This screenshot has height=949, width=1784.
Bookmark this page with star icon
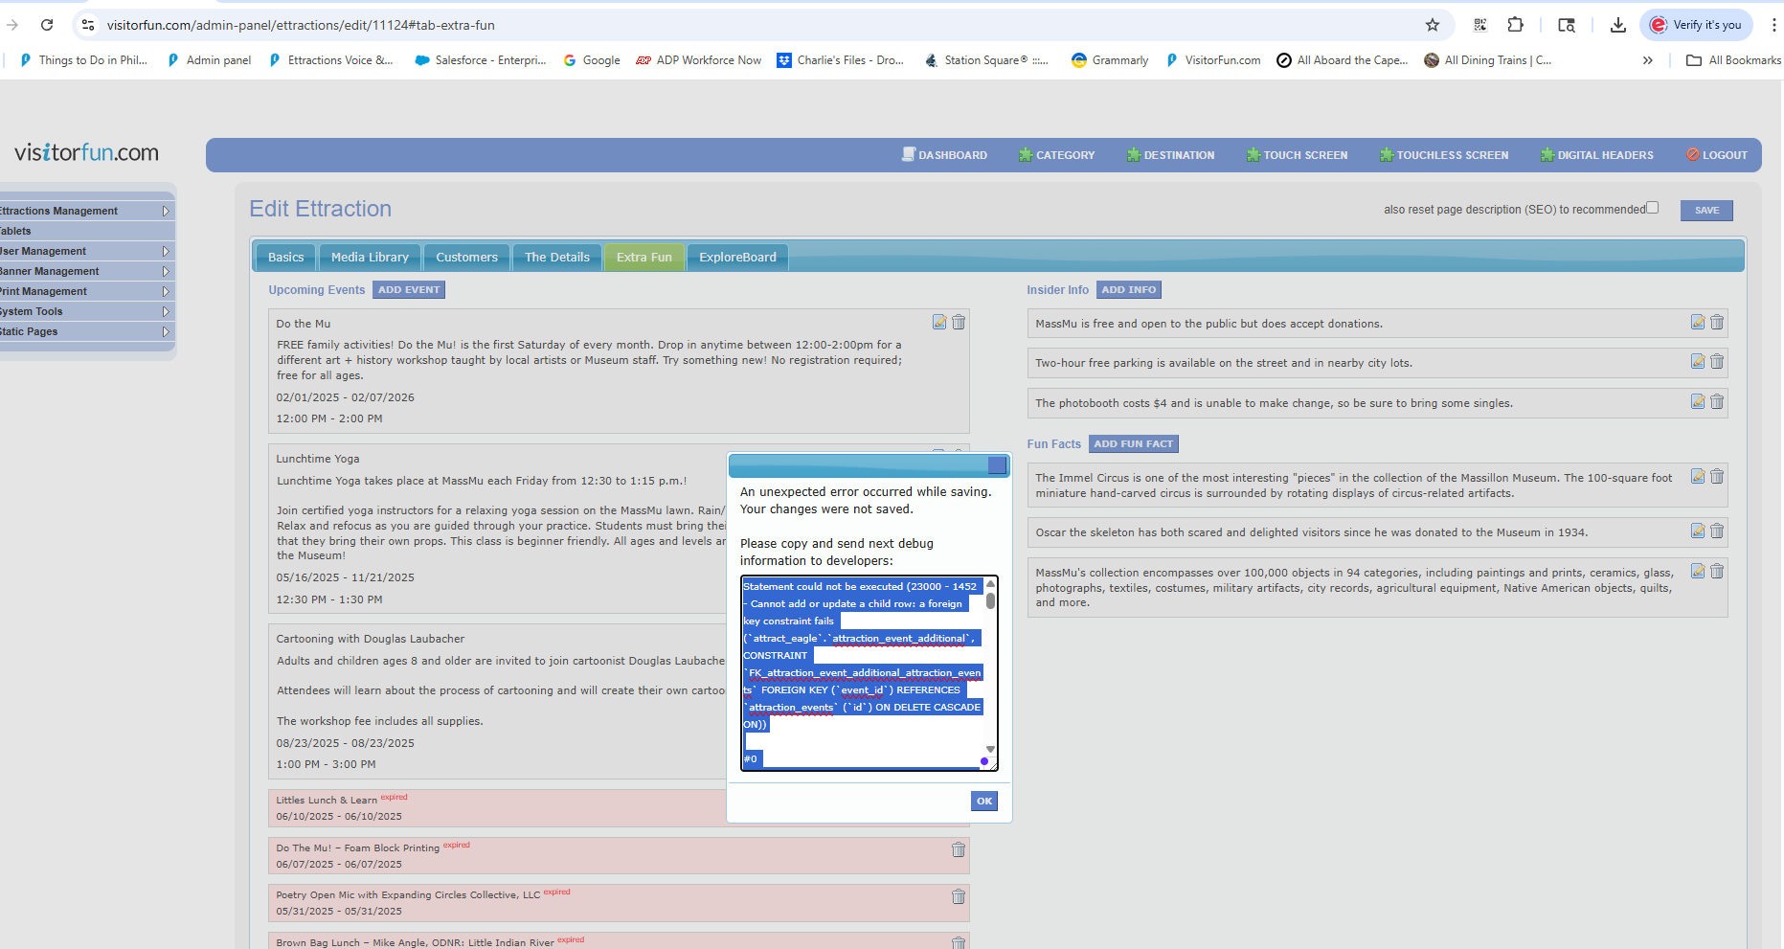[x=1433, y=25]
